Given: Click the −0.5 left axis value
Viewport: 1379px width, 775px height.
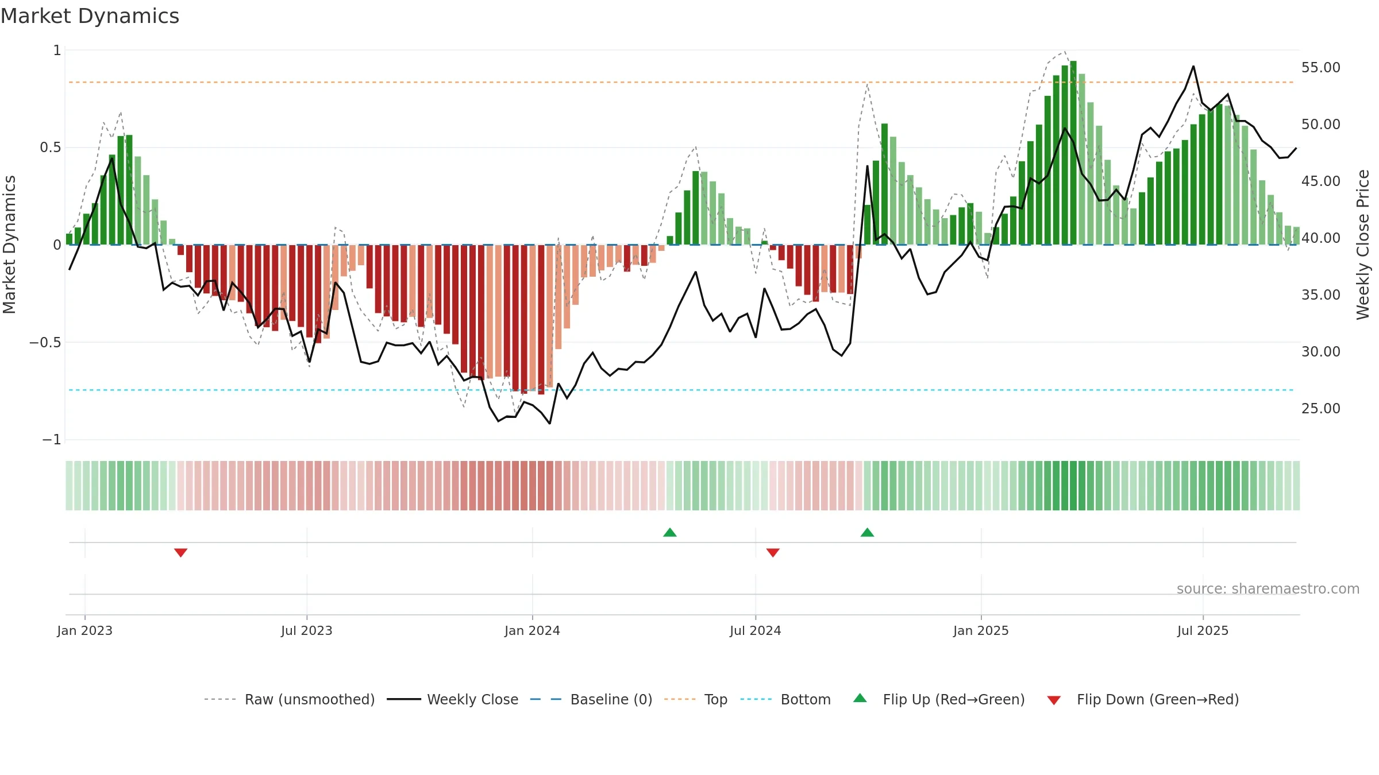Looking at the screenshot, I should coord(45,343).
